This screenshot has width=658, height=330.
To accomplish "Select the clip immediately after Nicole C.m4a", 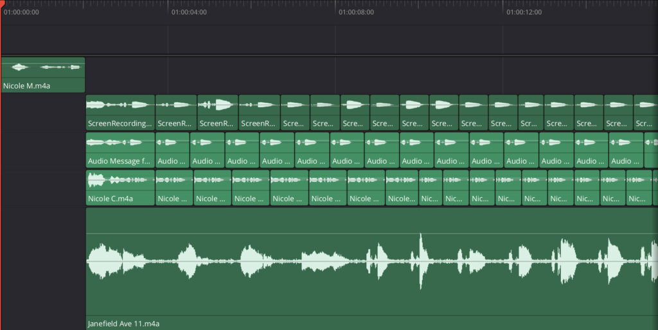I will coord(174,187).
